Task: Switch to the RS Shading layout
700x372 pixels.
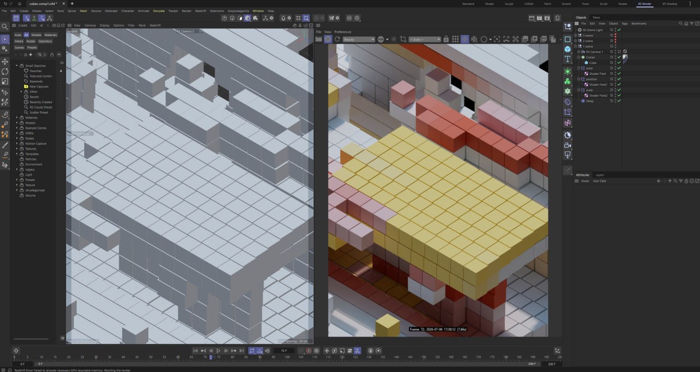Action: tap(669, 4)
